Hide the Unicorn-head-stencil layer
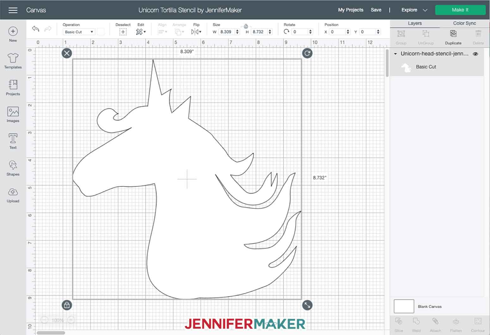This screenshot has height=335, width=490. [x=475, y=54]
